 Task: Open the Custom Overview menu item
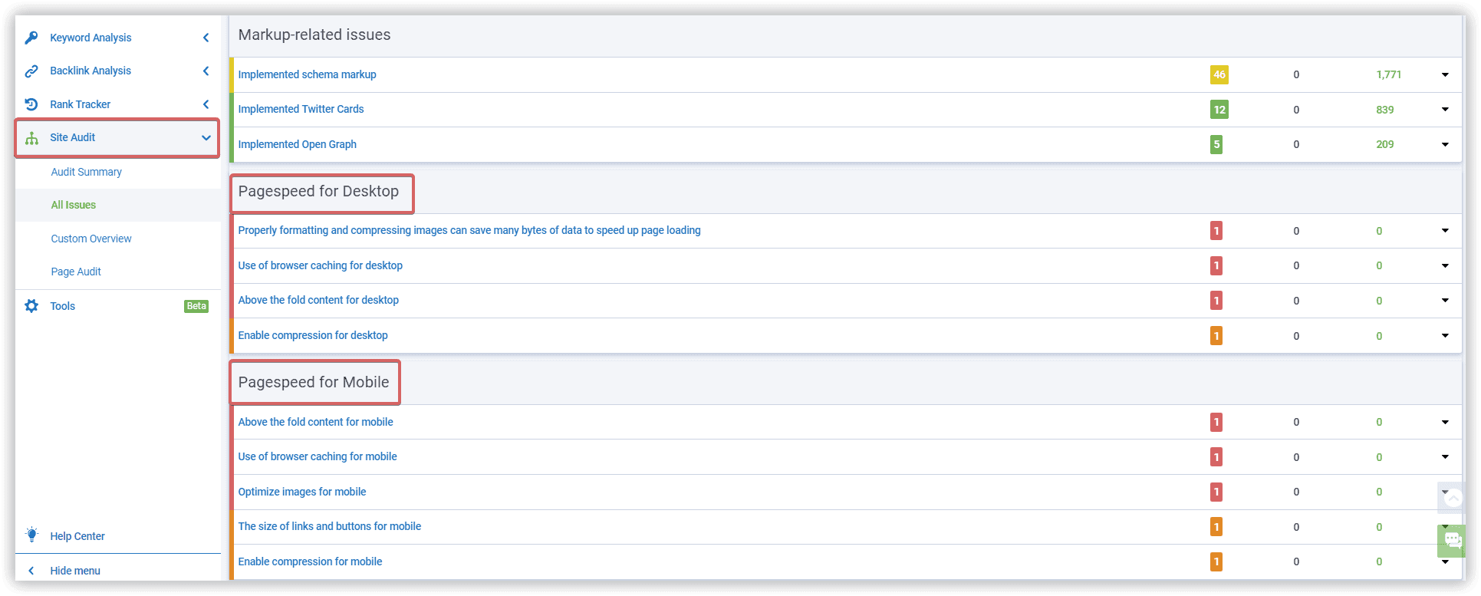(x=91, y=239)
